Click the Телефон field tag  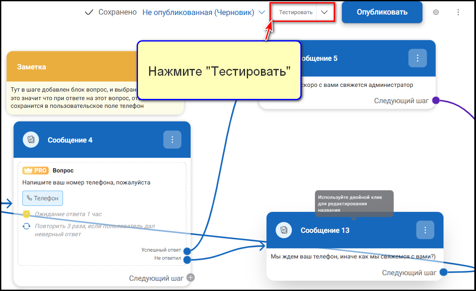(43, 198)
